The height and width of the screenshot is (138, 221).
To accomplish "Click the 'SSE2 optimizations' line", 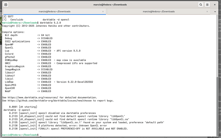I will click(28, 41).
